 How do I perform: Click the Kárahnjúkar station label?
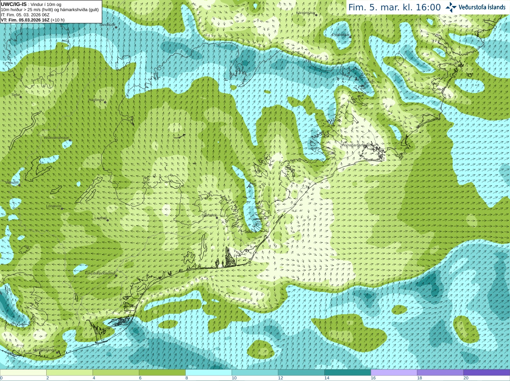pos(306,13)
